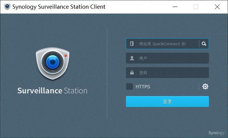The width and height of the screenshot is (228, 138).
Task: Click the user silhouette icon
Action: pos(132,58)
